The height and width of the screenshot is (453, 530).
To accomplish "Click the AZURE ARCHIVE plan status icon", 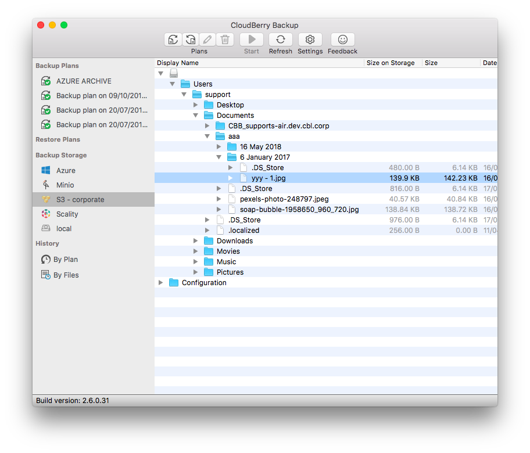I will tap(46, 81).
